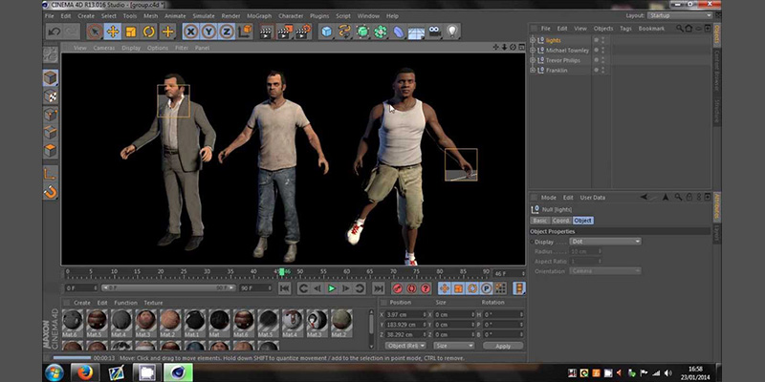Add a Cube primitive object
Image resolution: width=765 pixels, height=382 pixels.
[326, 32]
